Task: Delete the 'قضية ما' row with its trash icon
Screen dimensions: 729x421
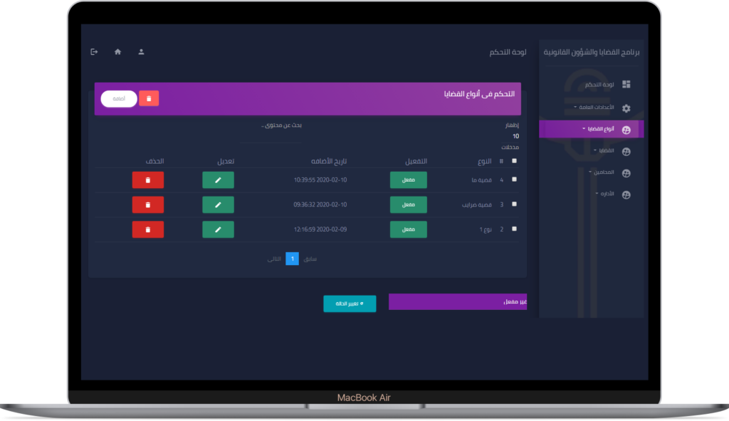Action: 147,180
